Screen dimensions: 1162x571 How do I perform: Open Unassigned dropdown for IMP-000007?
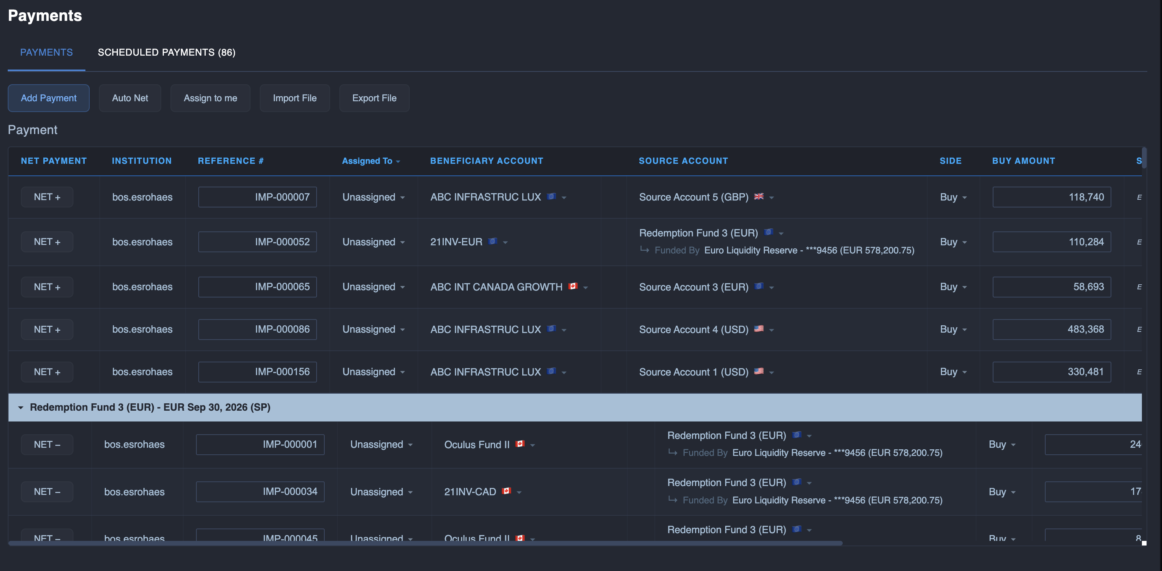tap(373, 197)
